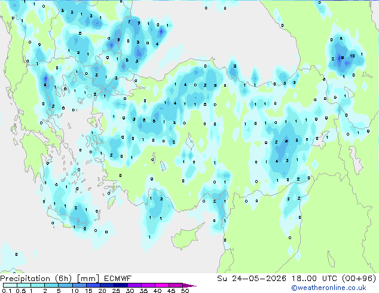Click the '(00+96)' forecast offset text

point(359,279)
